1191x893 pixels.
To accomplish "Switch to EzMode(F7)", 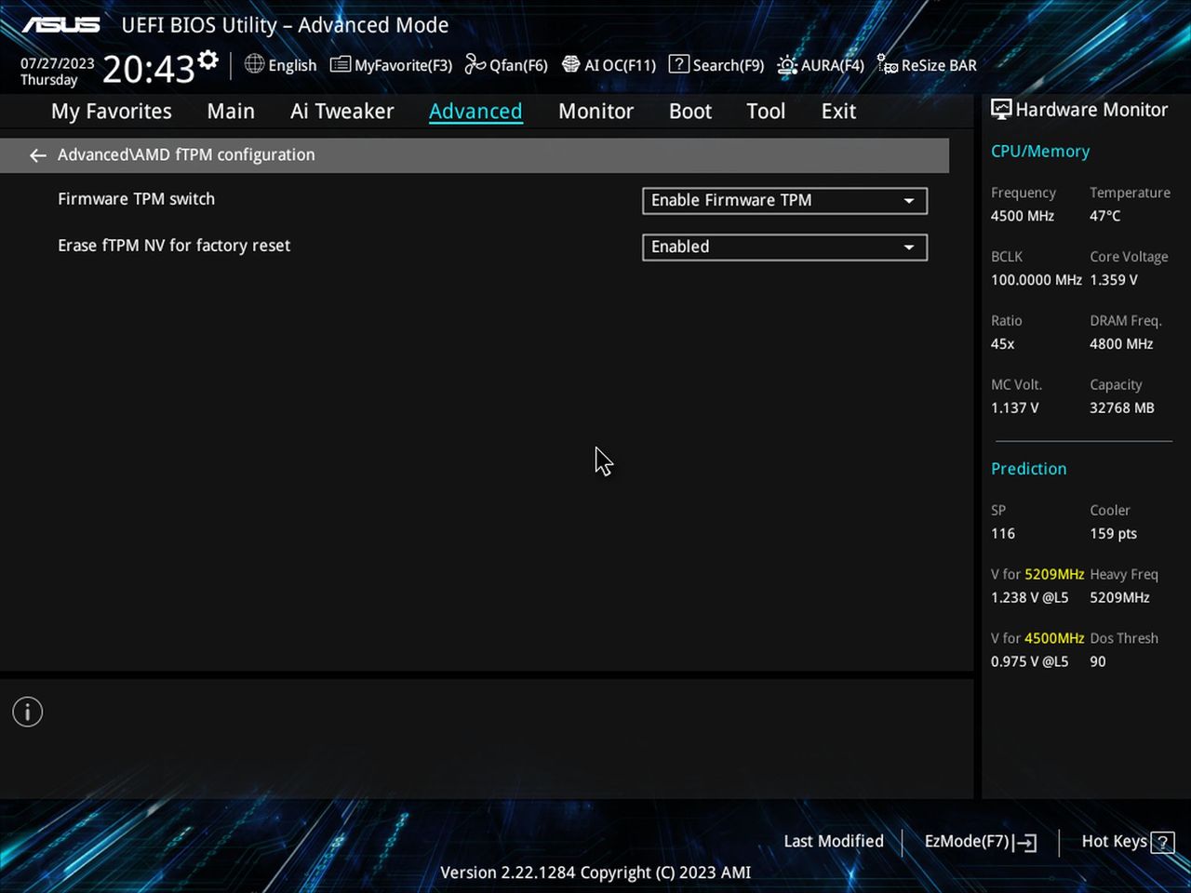I will point(981,842).
